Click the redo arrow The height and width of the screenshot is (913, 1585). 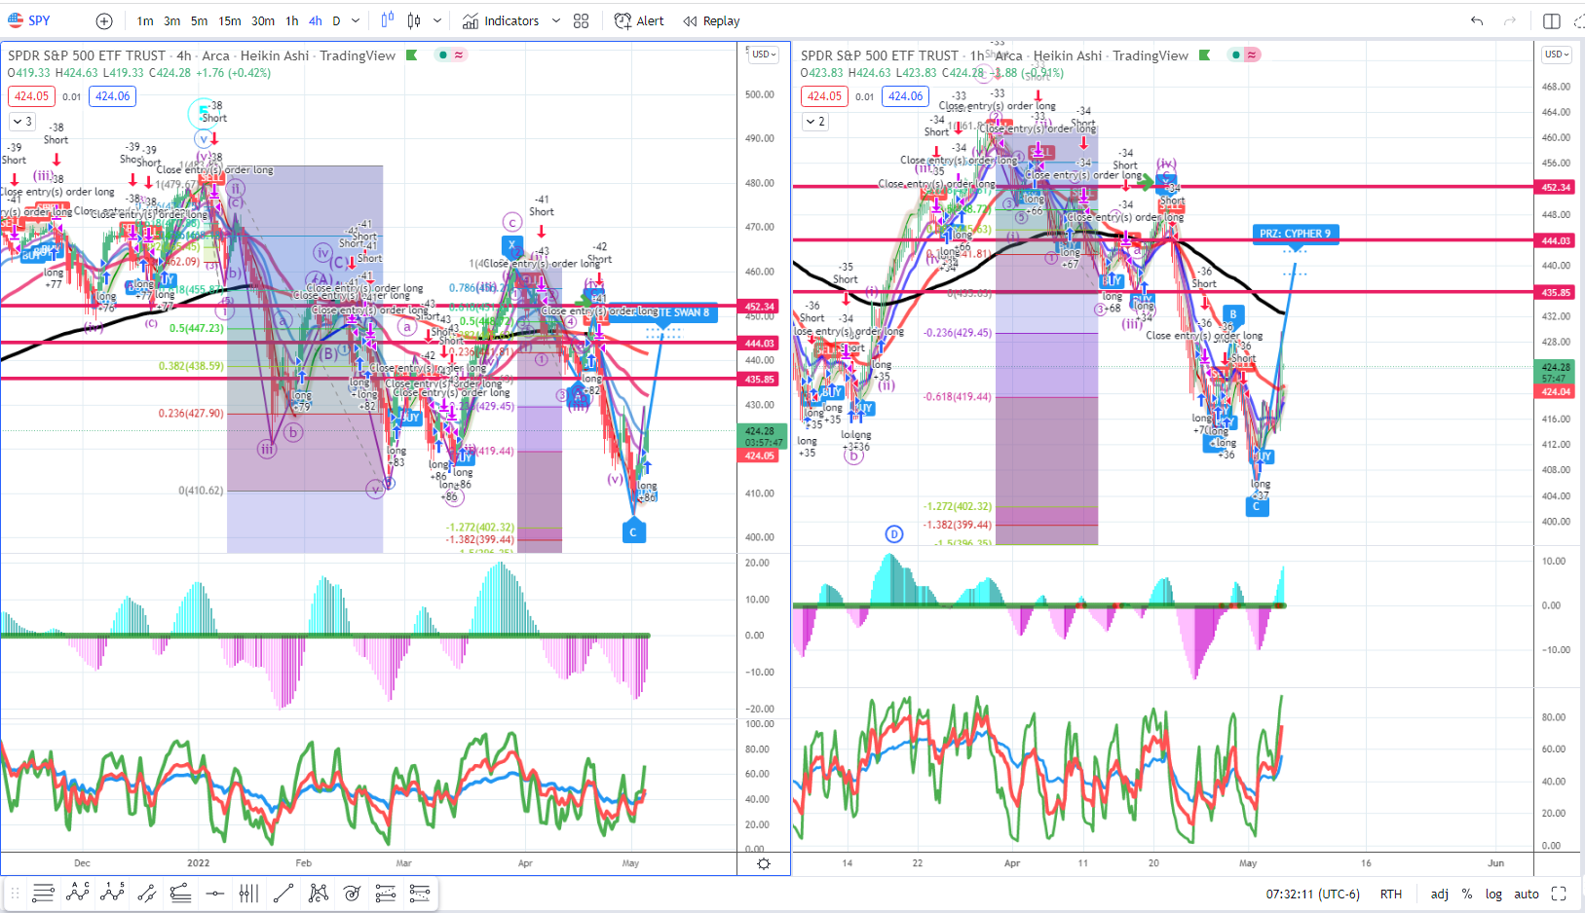click(x=1510, y=21)
